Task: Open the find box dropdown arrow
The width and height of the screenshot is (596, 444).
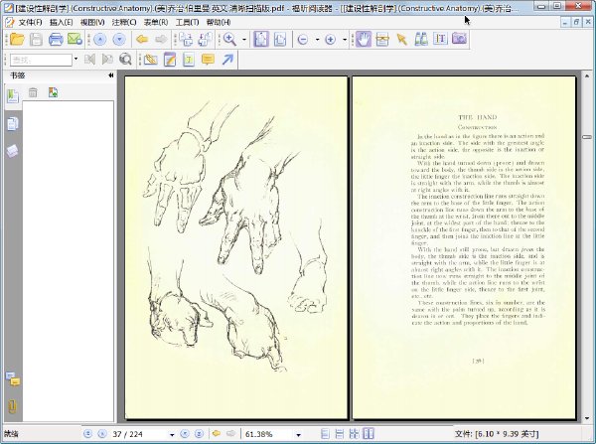Action: pyautogui.click(x=75, y=60)
